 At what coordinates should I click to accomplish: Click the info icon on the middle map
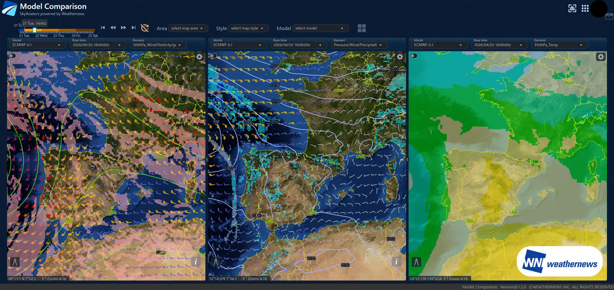[x=396, y=261]
